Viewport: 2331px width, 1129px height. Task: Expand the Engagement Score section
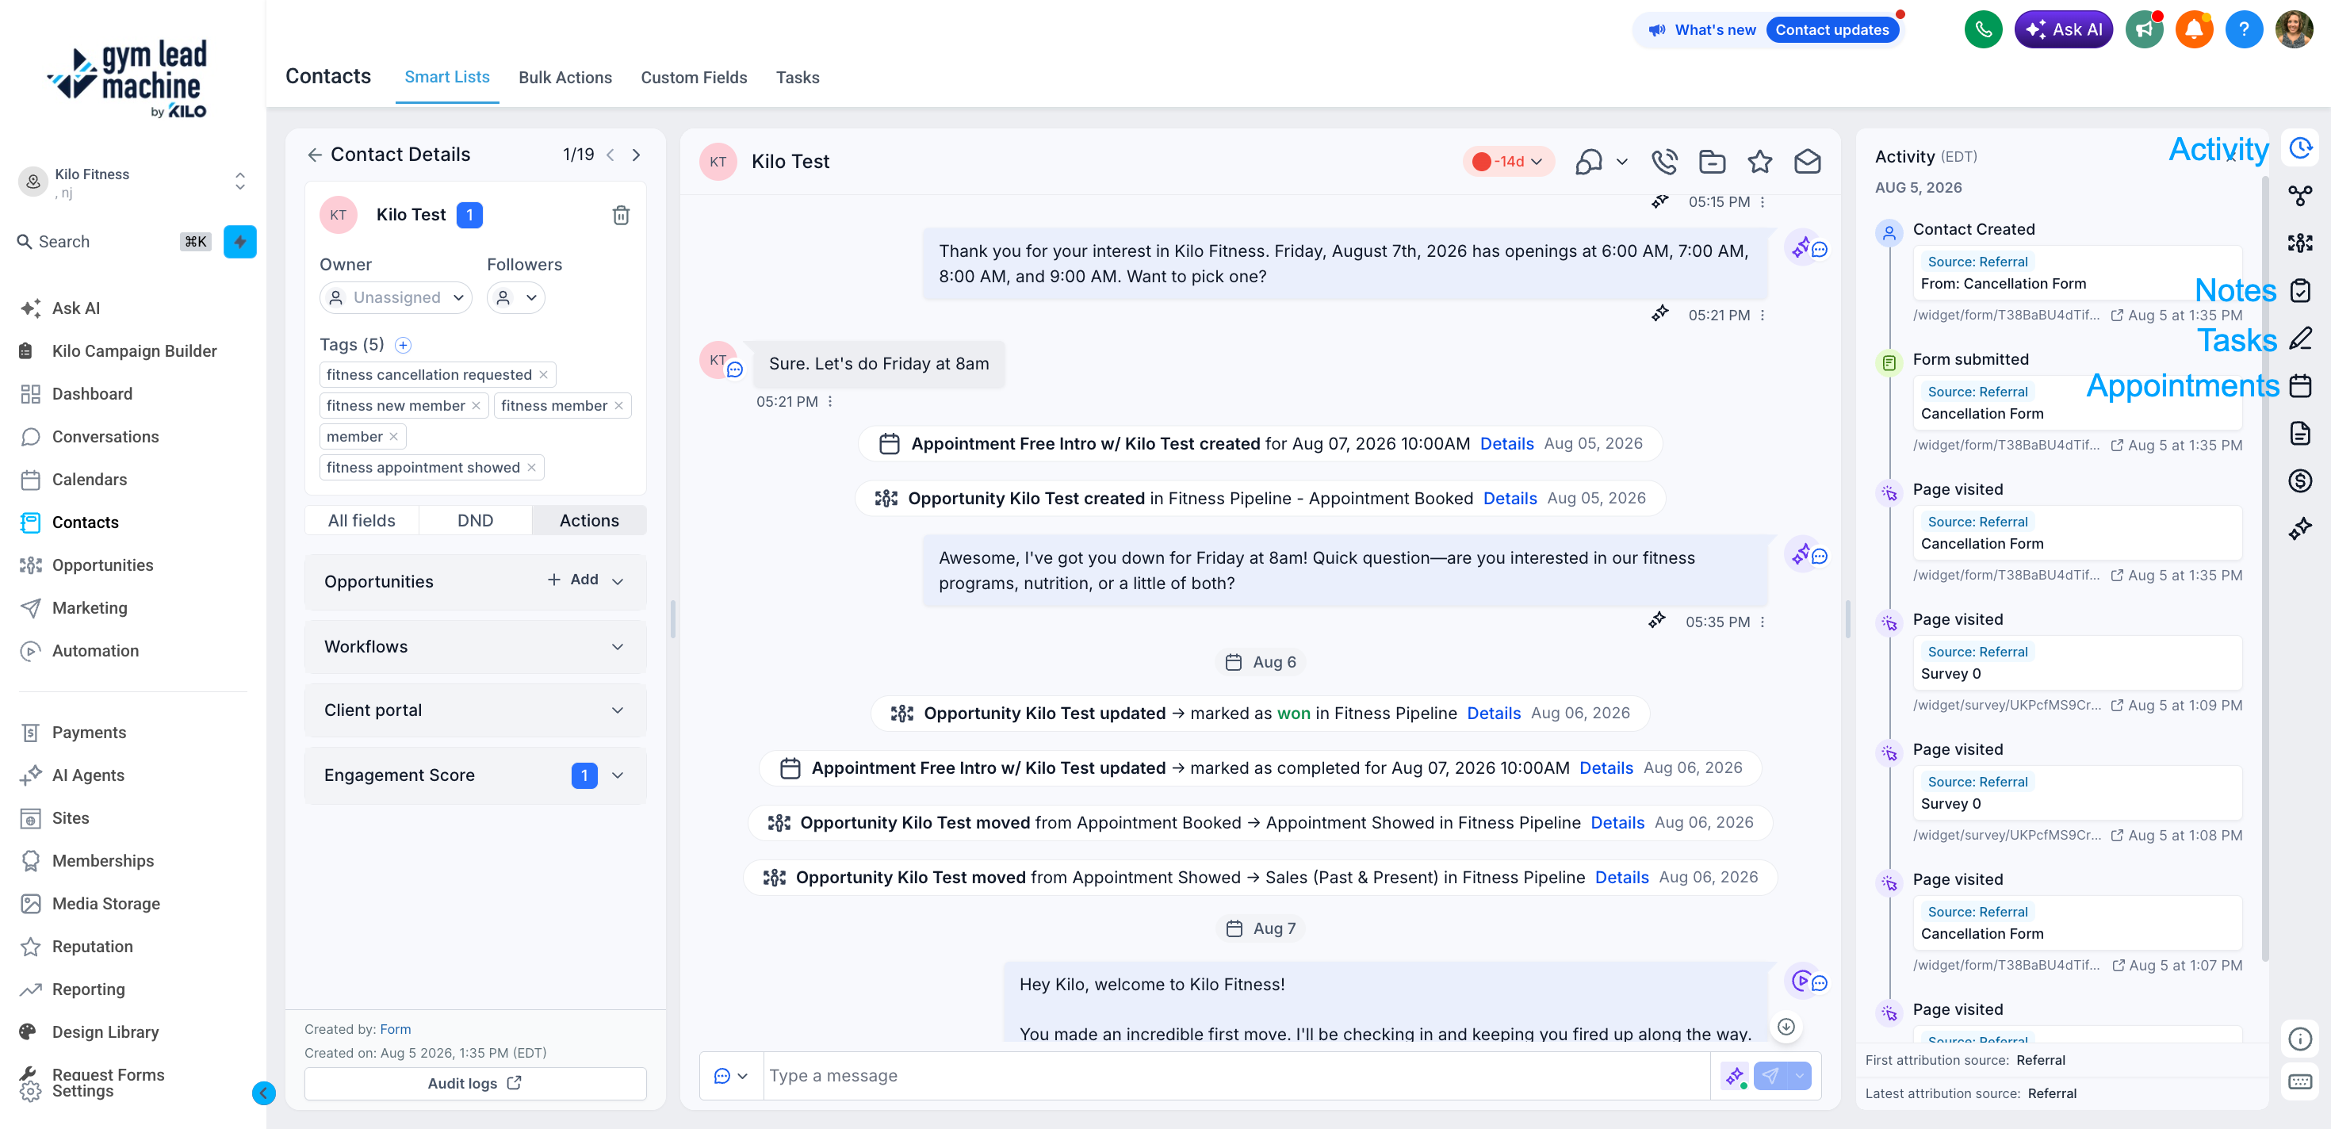point(475,775)
